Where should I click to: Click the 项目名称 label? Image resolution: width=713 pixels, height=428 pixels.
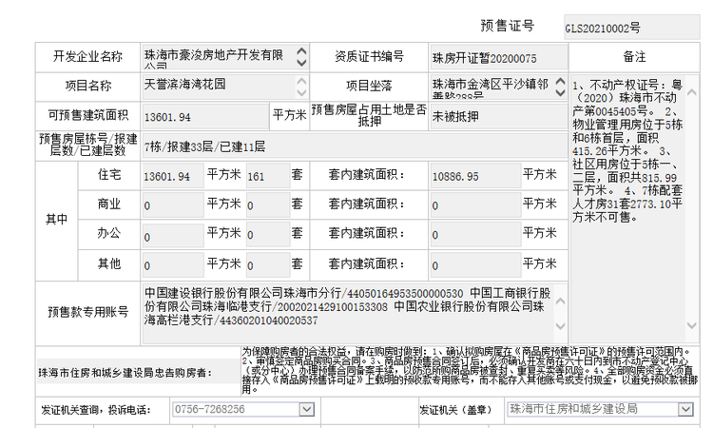point(87,86)
